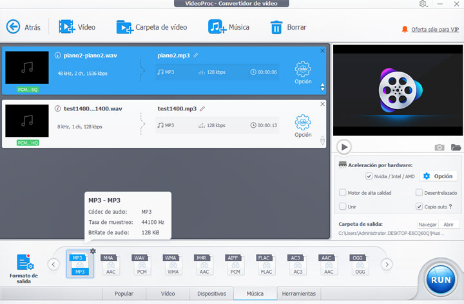
Task: Play the preview
Action: coord(344,147)
